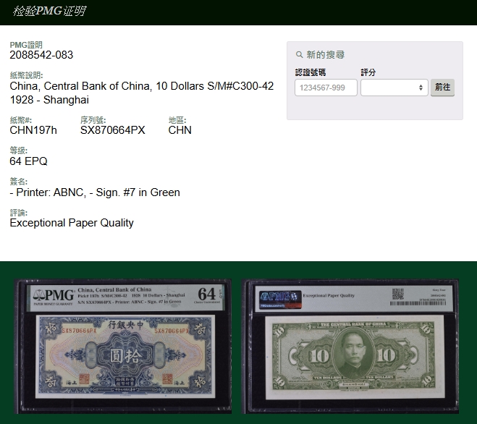
Task: Click the barcode on back holder label
Action: point(418,303)
